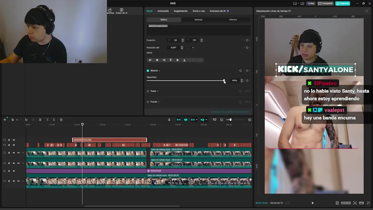The width and height of the screenshot is (373, 210).
Task: Click the Posición Y value field
Action: pos(194,40)
